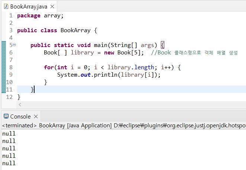This screenshot has height=170, width=246.
Task: Select the BookArray.java editor tab
Action: pyautogui.click(x=29, y=7)
